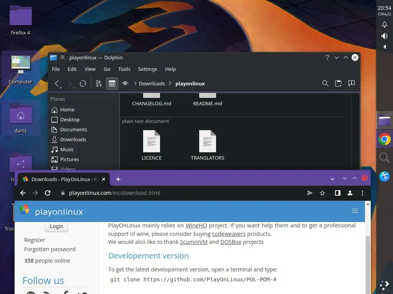Go back in Chrome
This screenshot has width=393, height=294.
23,193
